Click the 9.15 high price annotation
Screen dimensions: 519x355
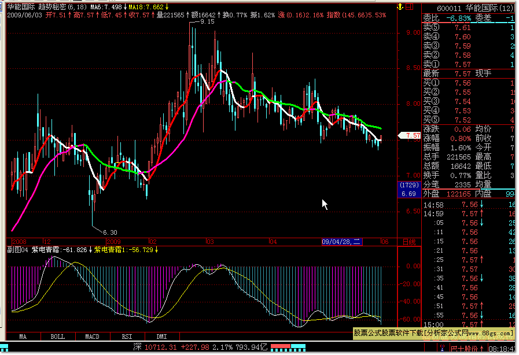(207, 22)
